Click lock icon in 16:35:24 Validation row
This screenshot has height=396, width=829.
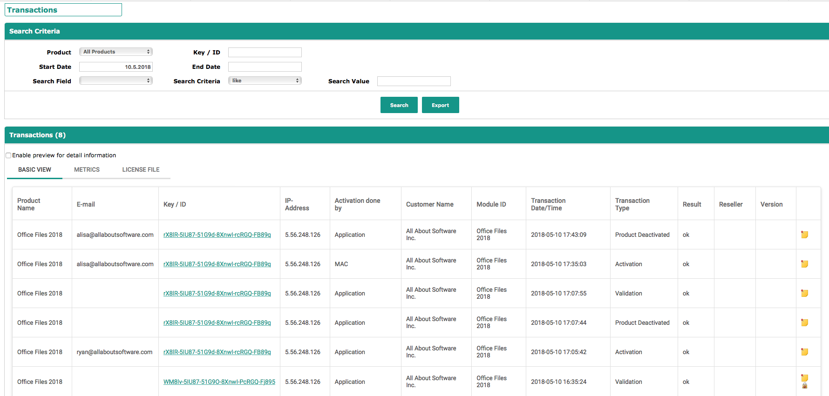click(x=804, y=386)
